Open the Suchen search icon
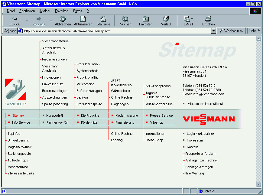The width and height of the screenshot is (263, 195). pos(125,19)
